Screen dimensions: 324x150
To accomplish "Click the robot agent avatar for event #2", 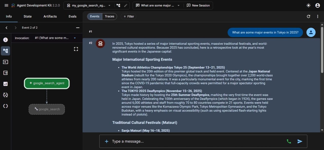I will [100, 44].
